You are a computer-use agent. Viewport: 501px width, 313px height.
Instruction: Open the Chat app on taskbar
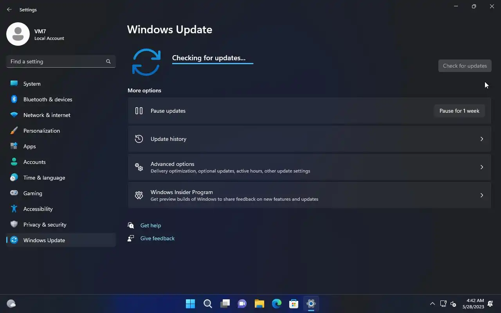[x=242, y=304]
